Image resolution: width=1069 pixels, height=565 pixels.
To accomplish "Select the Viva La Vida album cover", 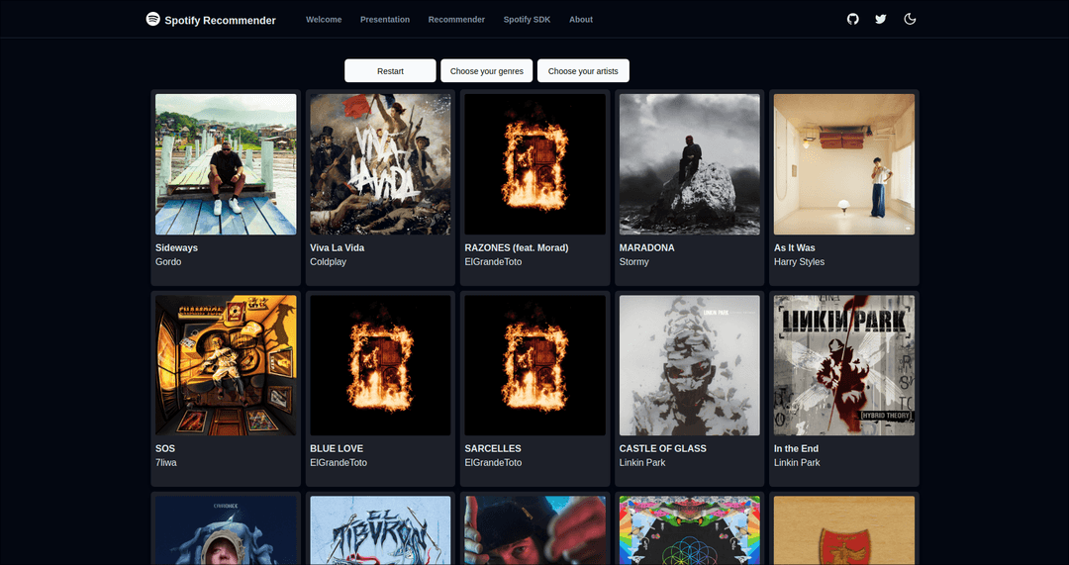I will pos(380,164).
